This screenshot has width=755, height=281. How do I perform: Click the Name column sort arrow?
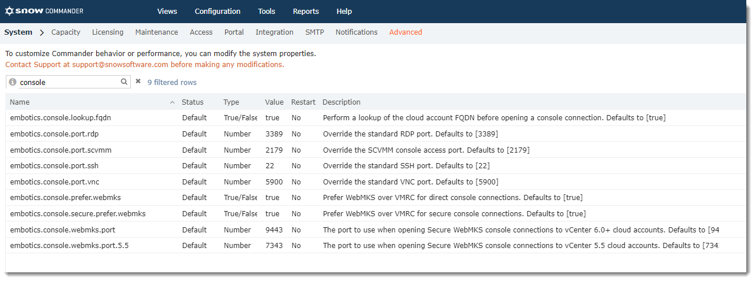(x=172, y=102)
